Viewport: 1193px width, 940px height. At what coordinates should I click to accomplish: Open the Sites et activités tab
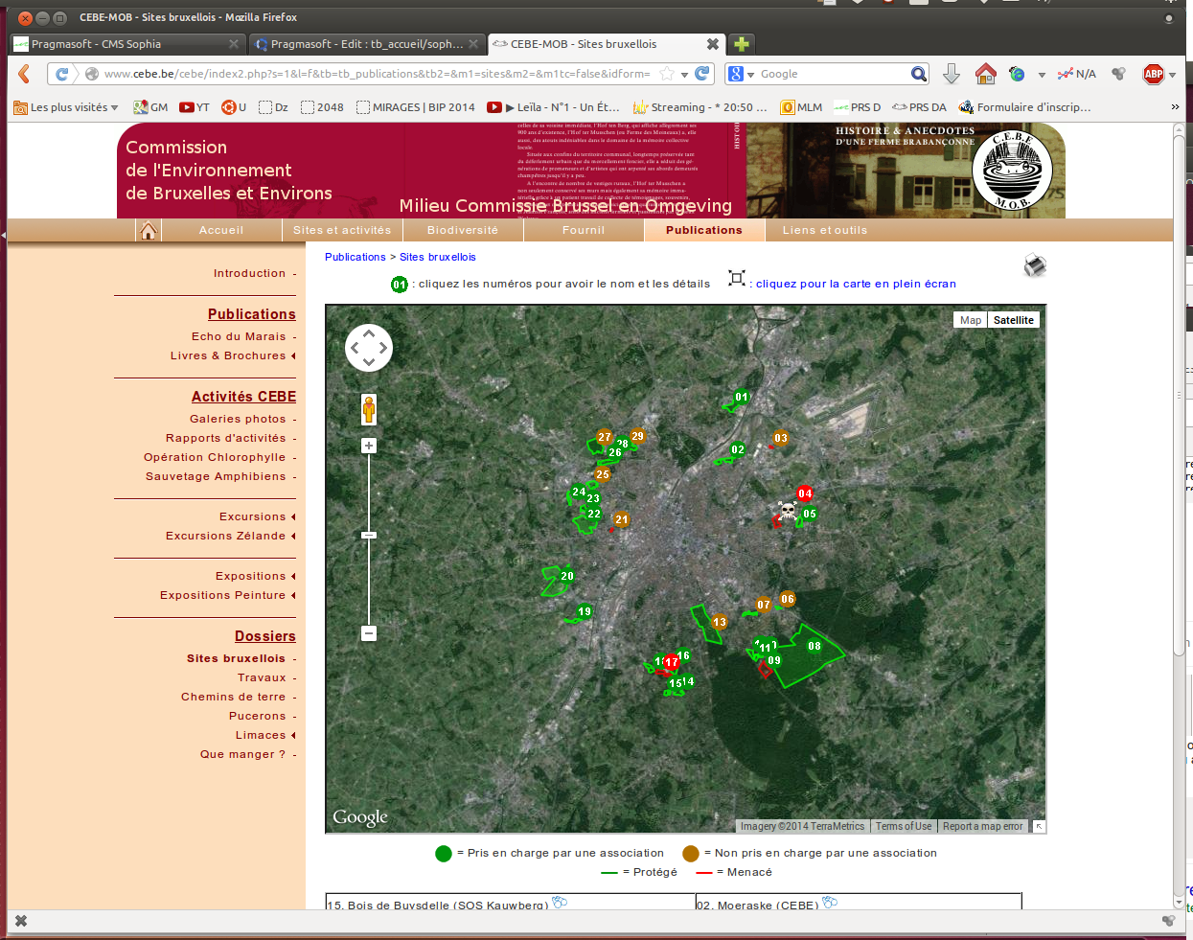click(342, 230)
